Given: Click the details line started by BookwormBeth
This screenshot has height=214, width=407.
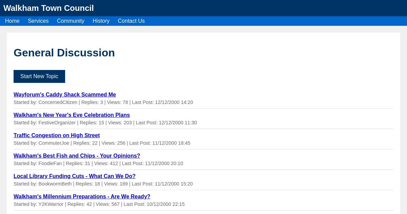Looking at the screenshot, I should click(103, 184).
